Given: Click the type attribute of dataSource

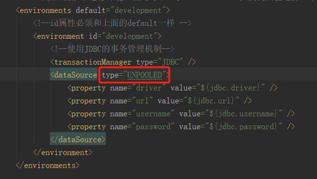Looking at the screenshot, I should coord(110,75).
